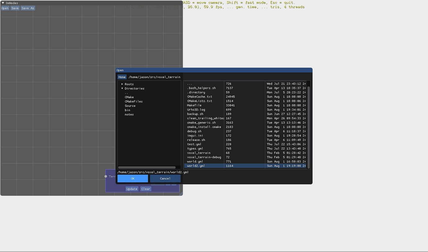Click size value 33041 for Makefile
The height and width of the screenshot is (252, 428).
click(230, 105)
